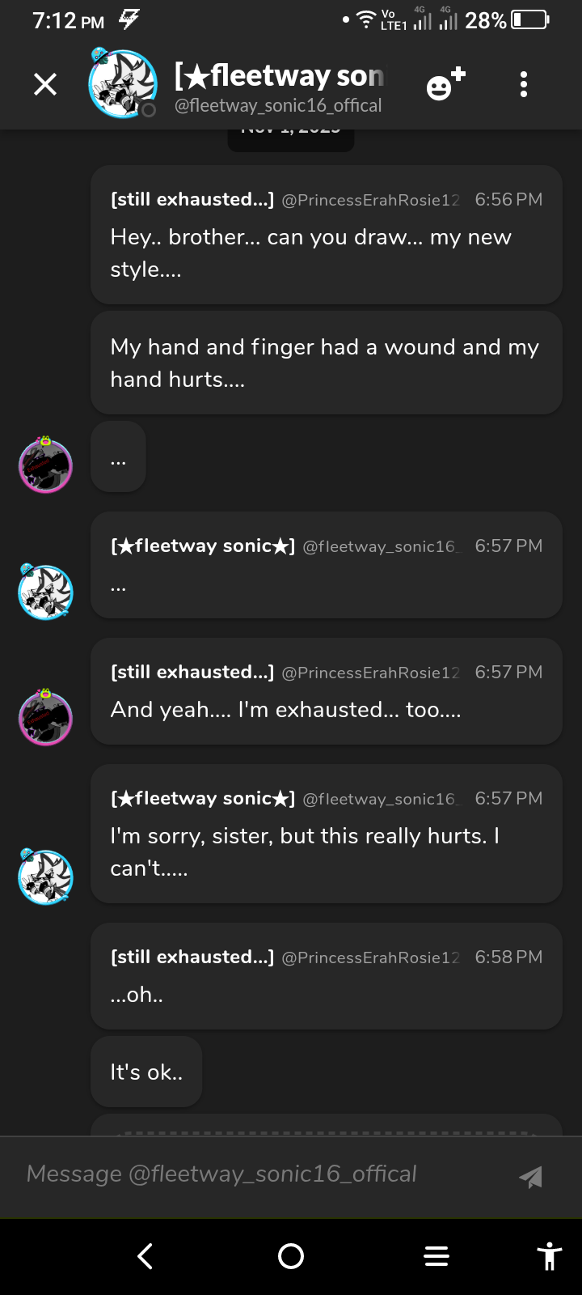Select the "My hand and finger had a wound" message

[x=326, y=363]
